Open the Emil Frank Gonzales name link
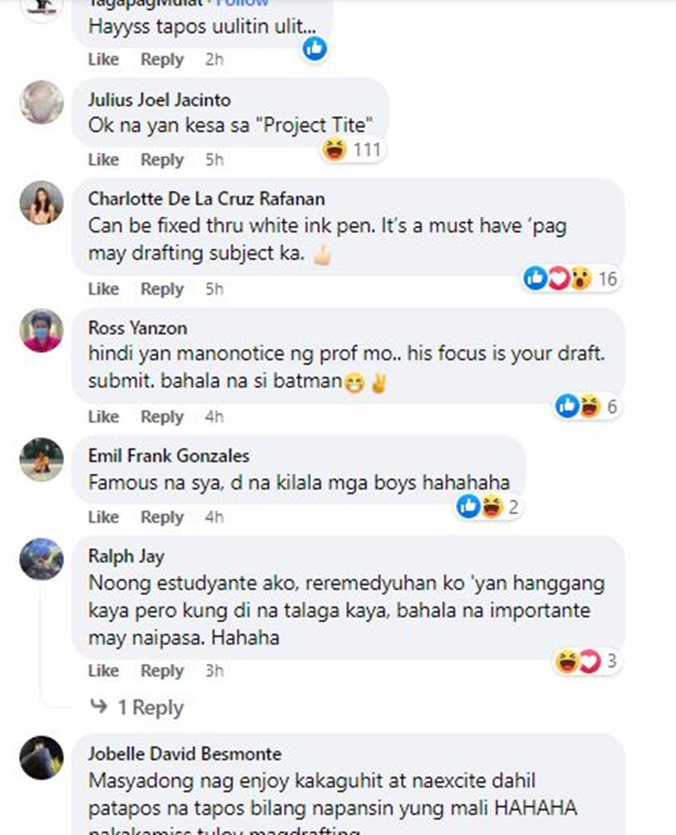The image size is (676, 835). click(x=169, y=455)
